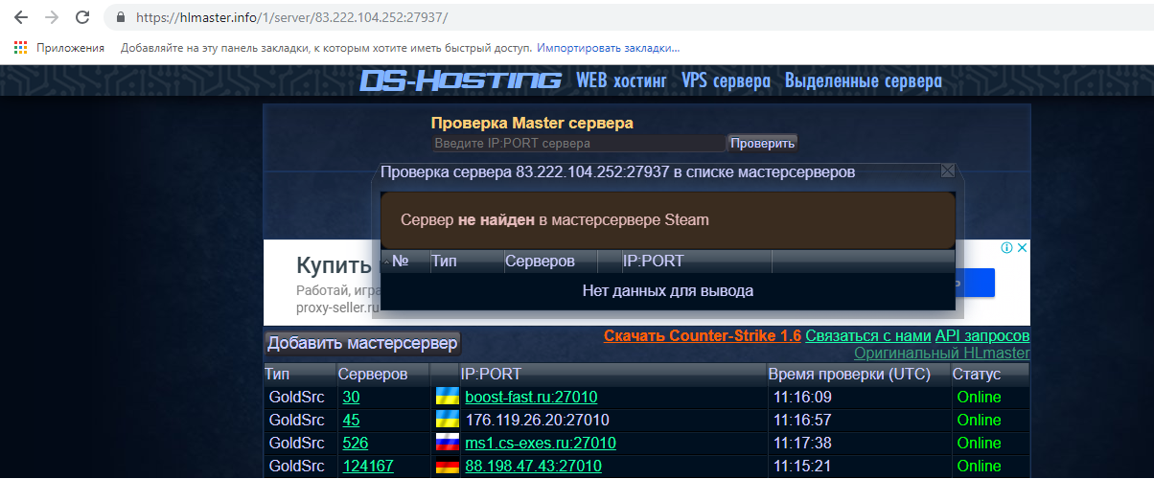
Task: Click time 11:17:38 cell
Action: [x=802, y=443]
